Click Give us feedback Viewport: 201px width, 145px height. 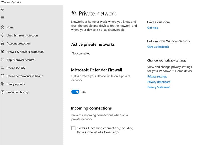158,47
